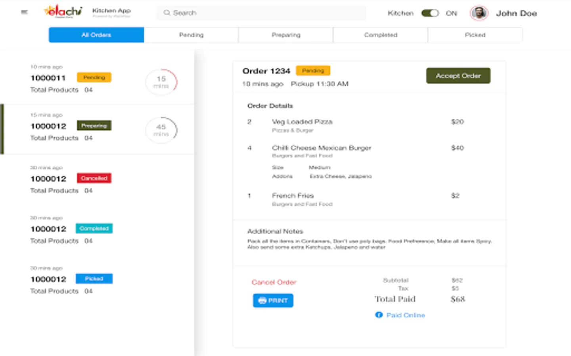Show the Completed orders tab
This screenshot has height=356, width=571.
381,35
